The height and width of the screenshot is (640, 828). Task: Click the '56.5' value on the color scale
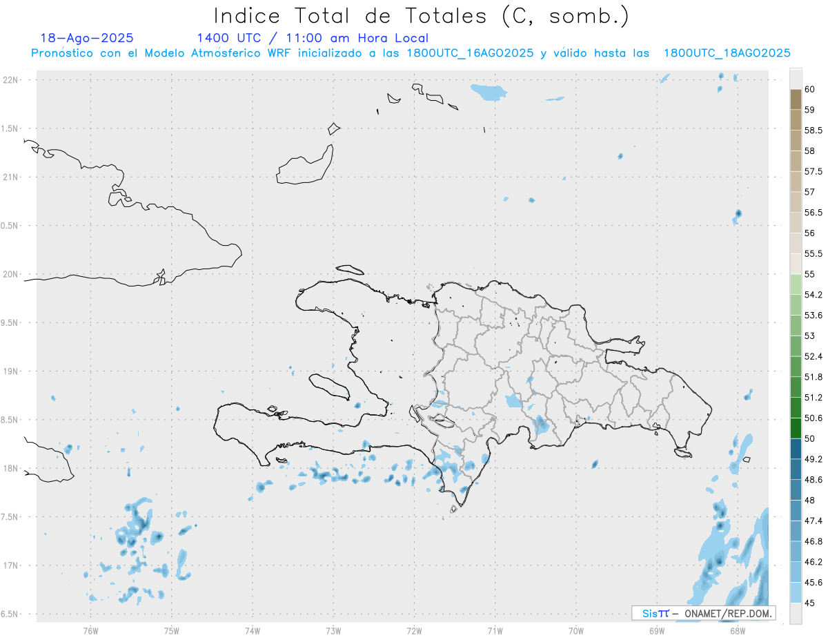(x=814, y=212)
